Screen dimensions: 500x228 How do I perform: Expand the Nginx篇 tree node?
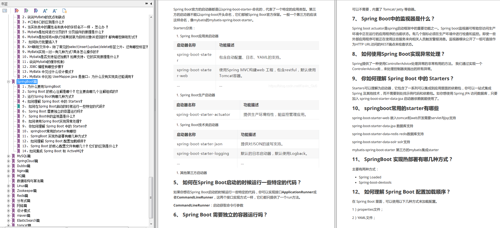click(8, 171)
